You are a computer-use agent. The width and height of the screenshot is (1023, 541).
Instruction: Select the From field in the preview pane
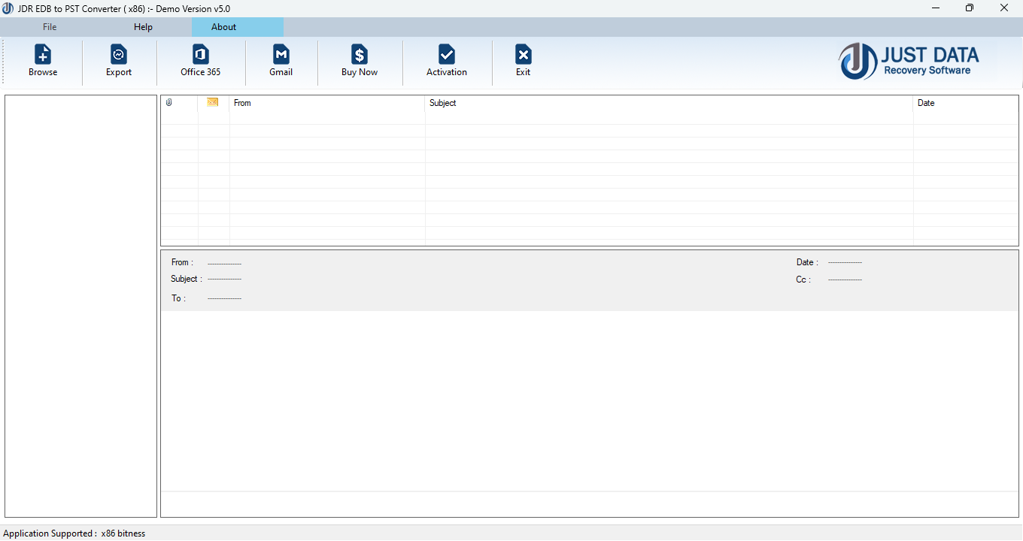coord(181,262)
